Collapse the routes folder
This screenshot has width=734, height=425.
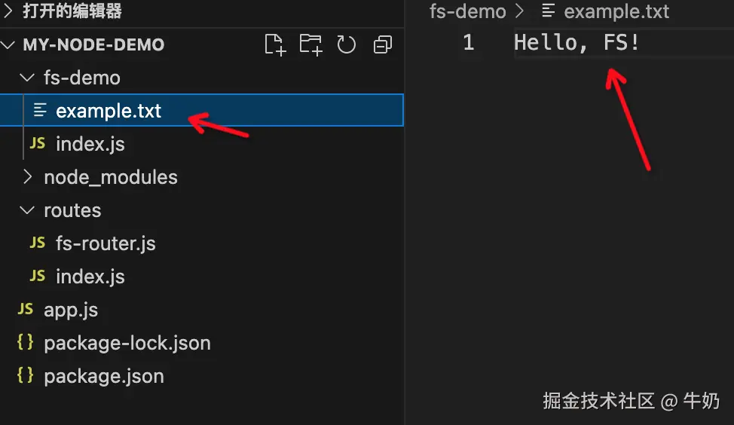pos(28,210)
